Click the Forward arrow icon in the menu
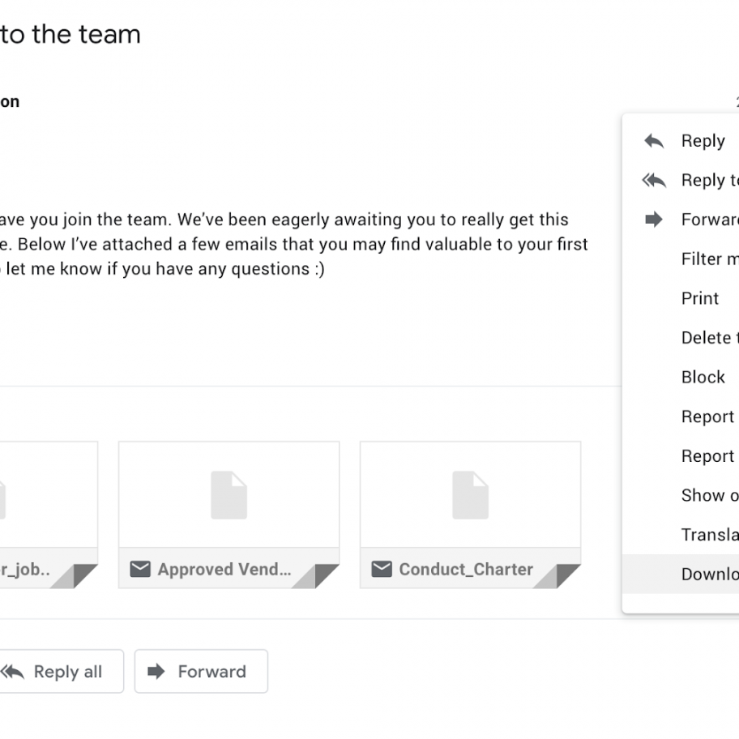 tap(654, 220)
